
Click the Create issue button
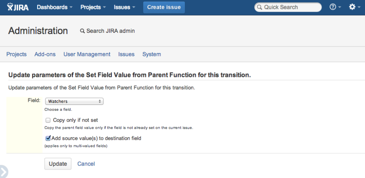(164, 7)
